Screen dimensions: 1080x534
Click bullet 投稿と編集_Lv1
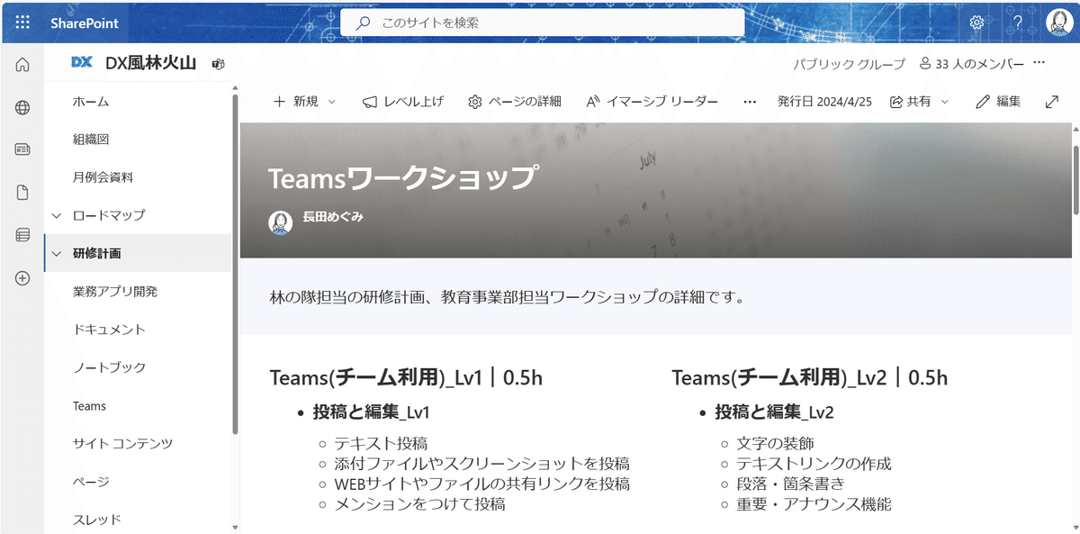click(372, 412)
